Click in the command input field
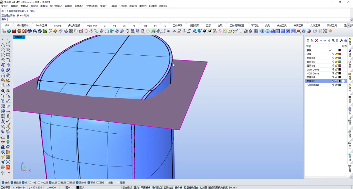This screenshot has height=189, width=353. [179, 20]
